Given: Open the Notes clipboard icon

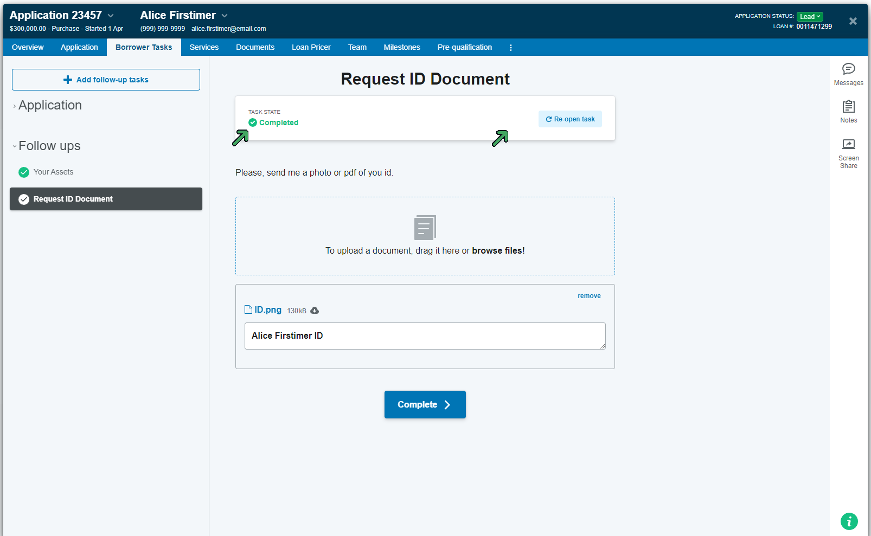Looking at the screenshot, I should (848, 107).
